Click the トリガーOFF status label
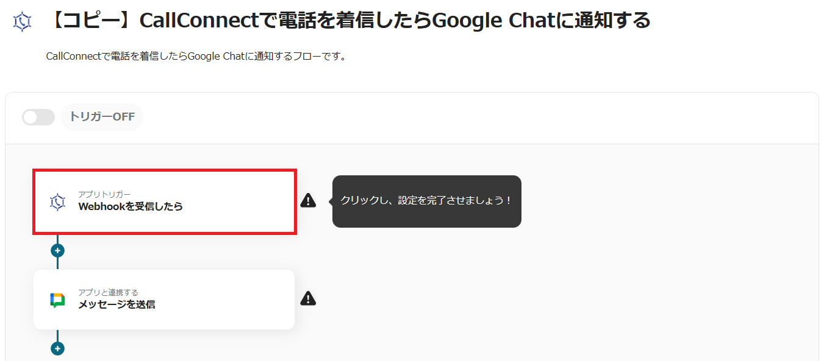Viewport: 824px width, 361px height. pos(102,117)
